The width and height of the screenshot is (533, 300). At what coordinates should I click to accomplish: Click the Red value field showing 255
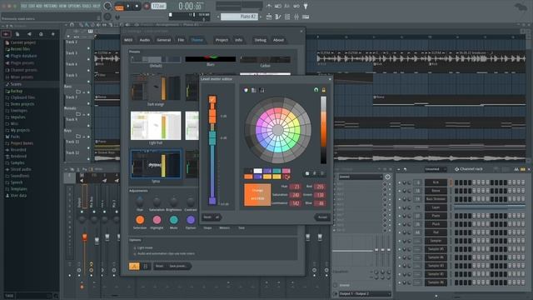320,187
